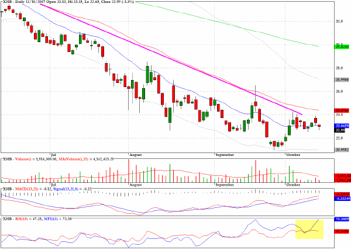
Task: Click the blue 73.3809 MFI value label
Action: pyautogui.click(x=342, y=219)
